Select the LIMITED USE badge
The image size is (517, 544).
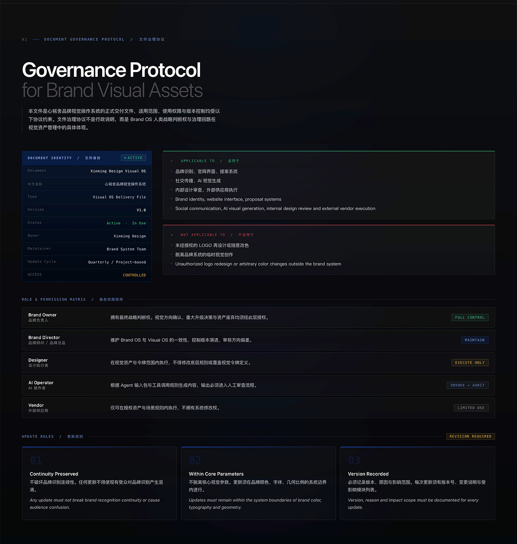tap(471, 408)
